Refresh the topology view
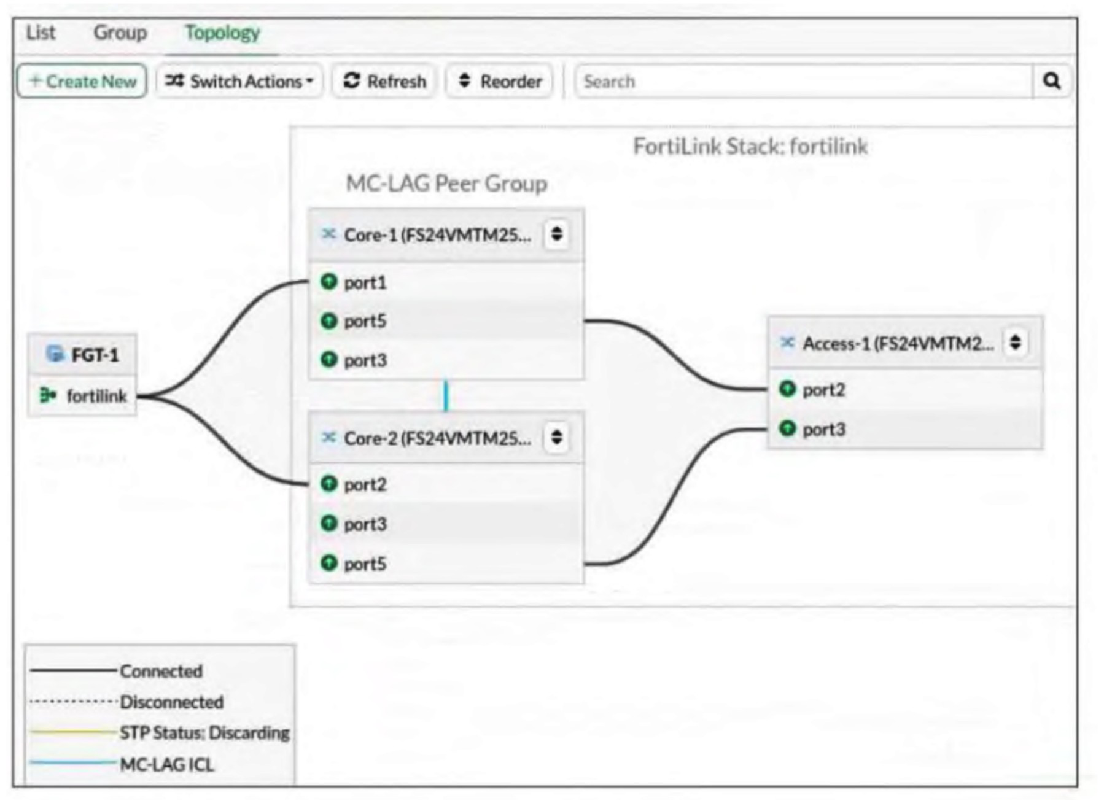The image size is (1104, 806). (x=384, y=81)
